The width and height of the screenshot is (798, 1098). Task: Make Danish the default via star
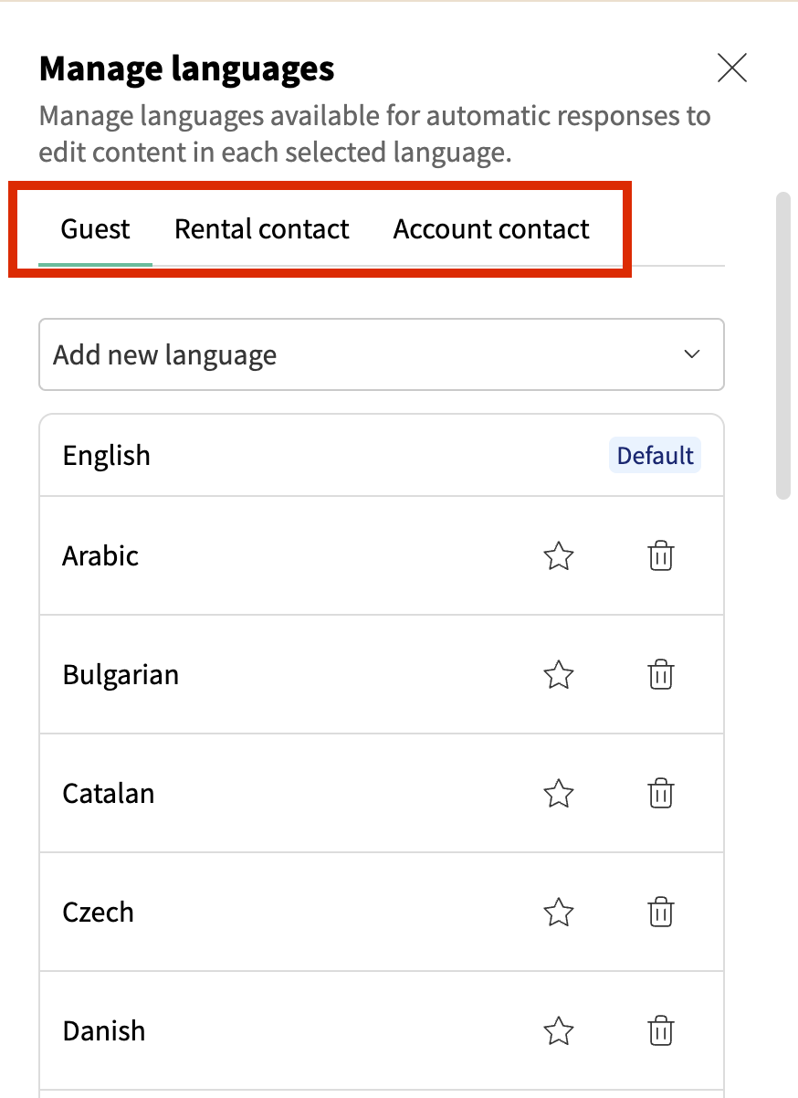pos(558,1031)
